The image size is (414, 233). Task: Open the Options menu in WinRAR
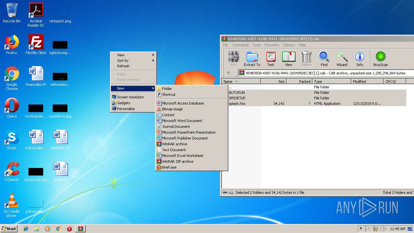[289, 45]
